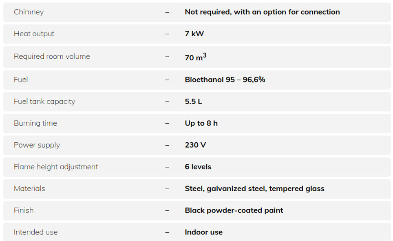Click the Fuel tank capacity label

(44, 102)
